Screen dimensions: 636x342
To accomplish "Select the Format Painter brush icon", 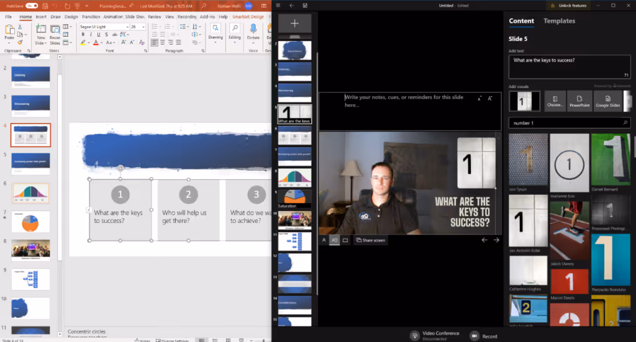I will click(x=20, y=42).
